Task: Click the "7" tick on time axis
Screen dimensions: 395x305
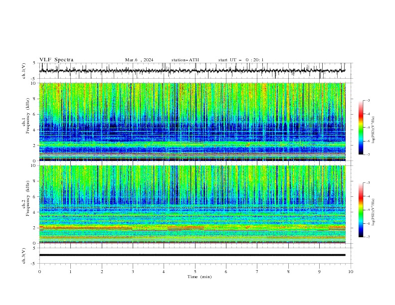Action: pyautogui.click(x=257, y=272)
